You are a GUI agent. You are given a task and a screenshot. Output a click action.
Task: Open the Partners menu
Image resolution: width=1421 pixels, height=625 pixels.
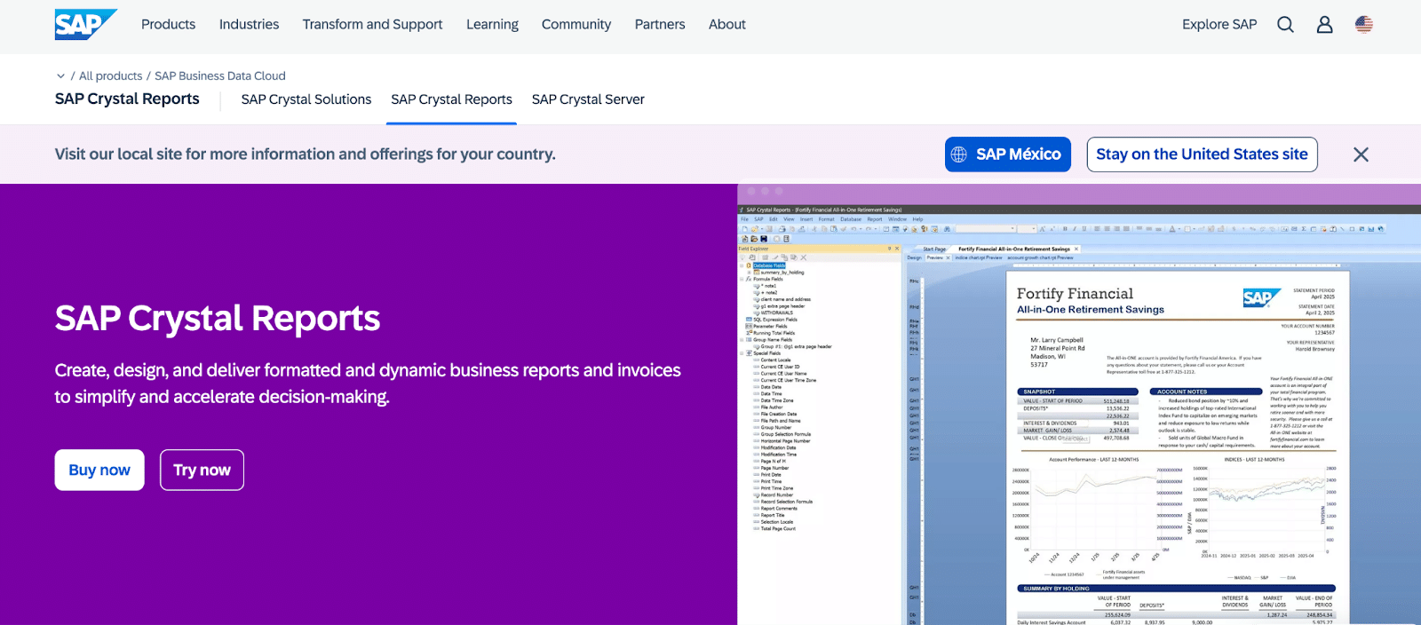tap(660, 25)
